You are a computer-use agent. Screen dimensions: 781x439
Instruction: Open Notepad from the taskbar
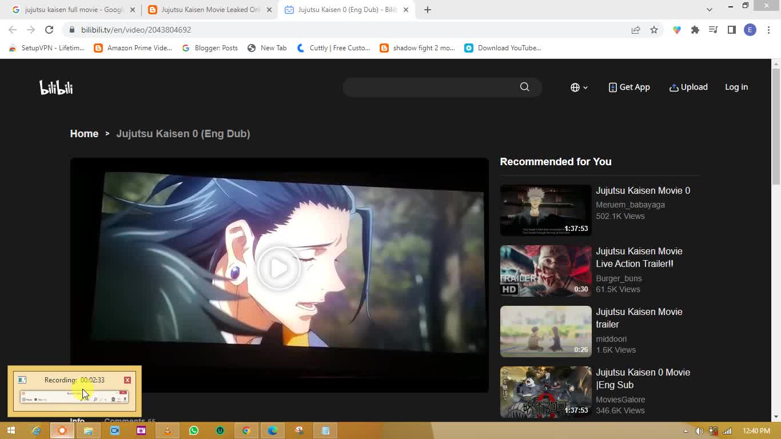tap(325, 430)
